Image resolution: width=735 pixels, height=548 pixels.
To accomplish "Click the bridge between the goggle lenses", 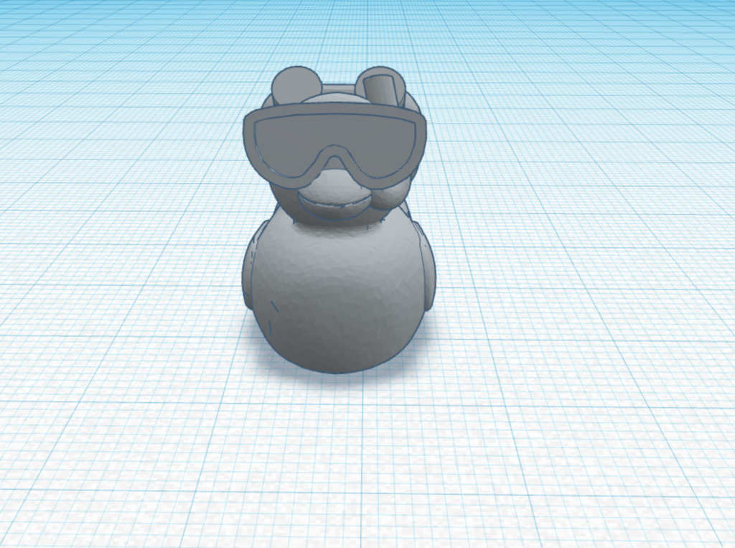I will click(x=334, y=154).
